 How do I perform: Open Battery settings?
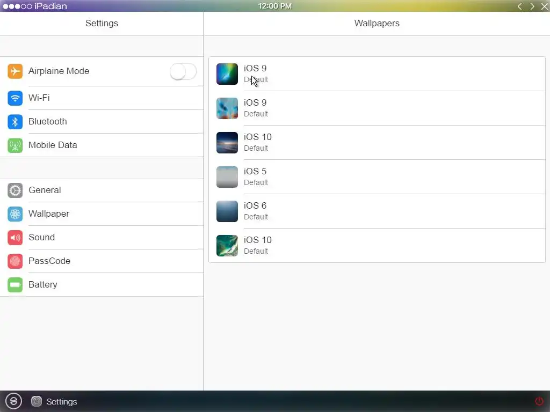click(x=102, y=284)
